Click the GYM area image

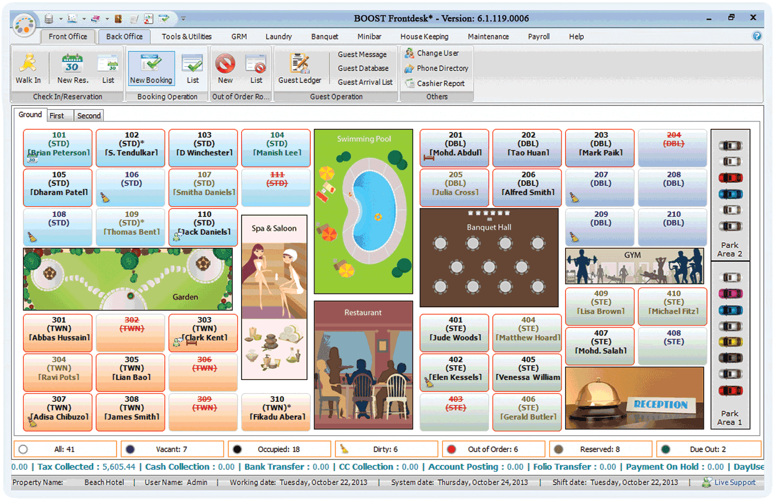click(x=635, y=266)
